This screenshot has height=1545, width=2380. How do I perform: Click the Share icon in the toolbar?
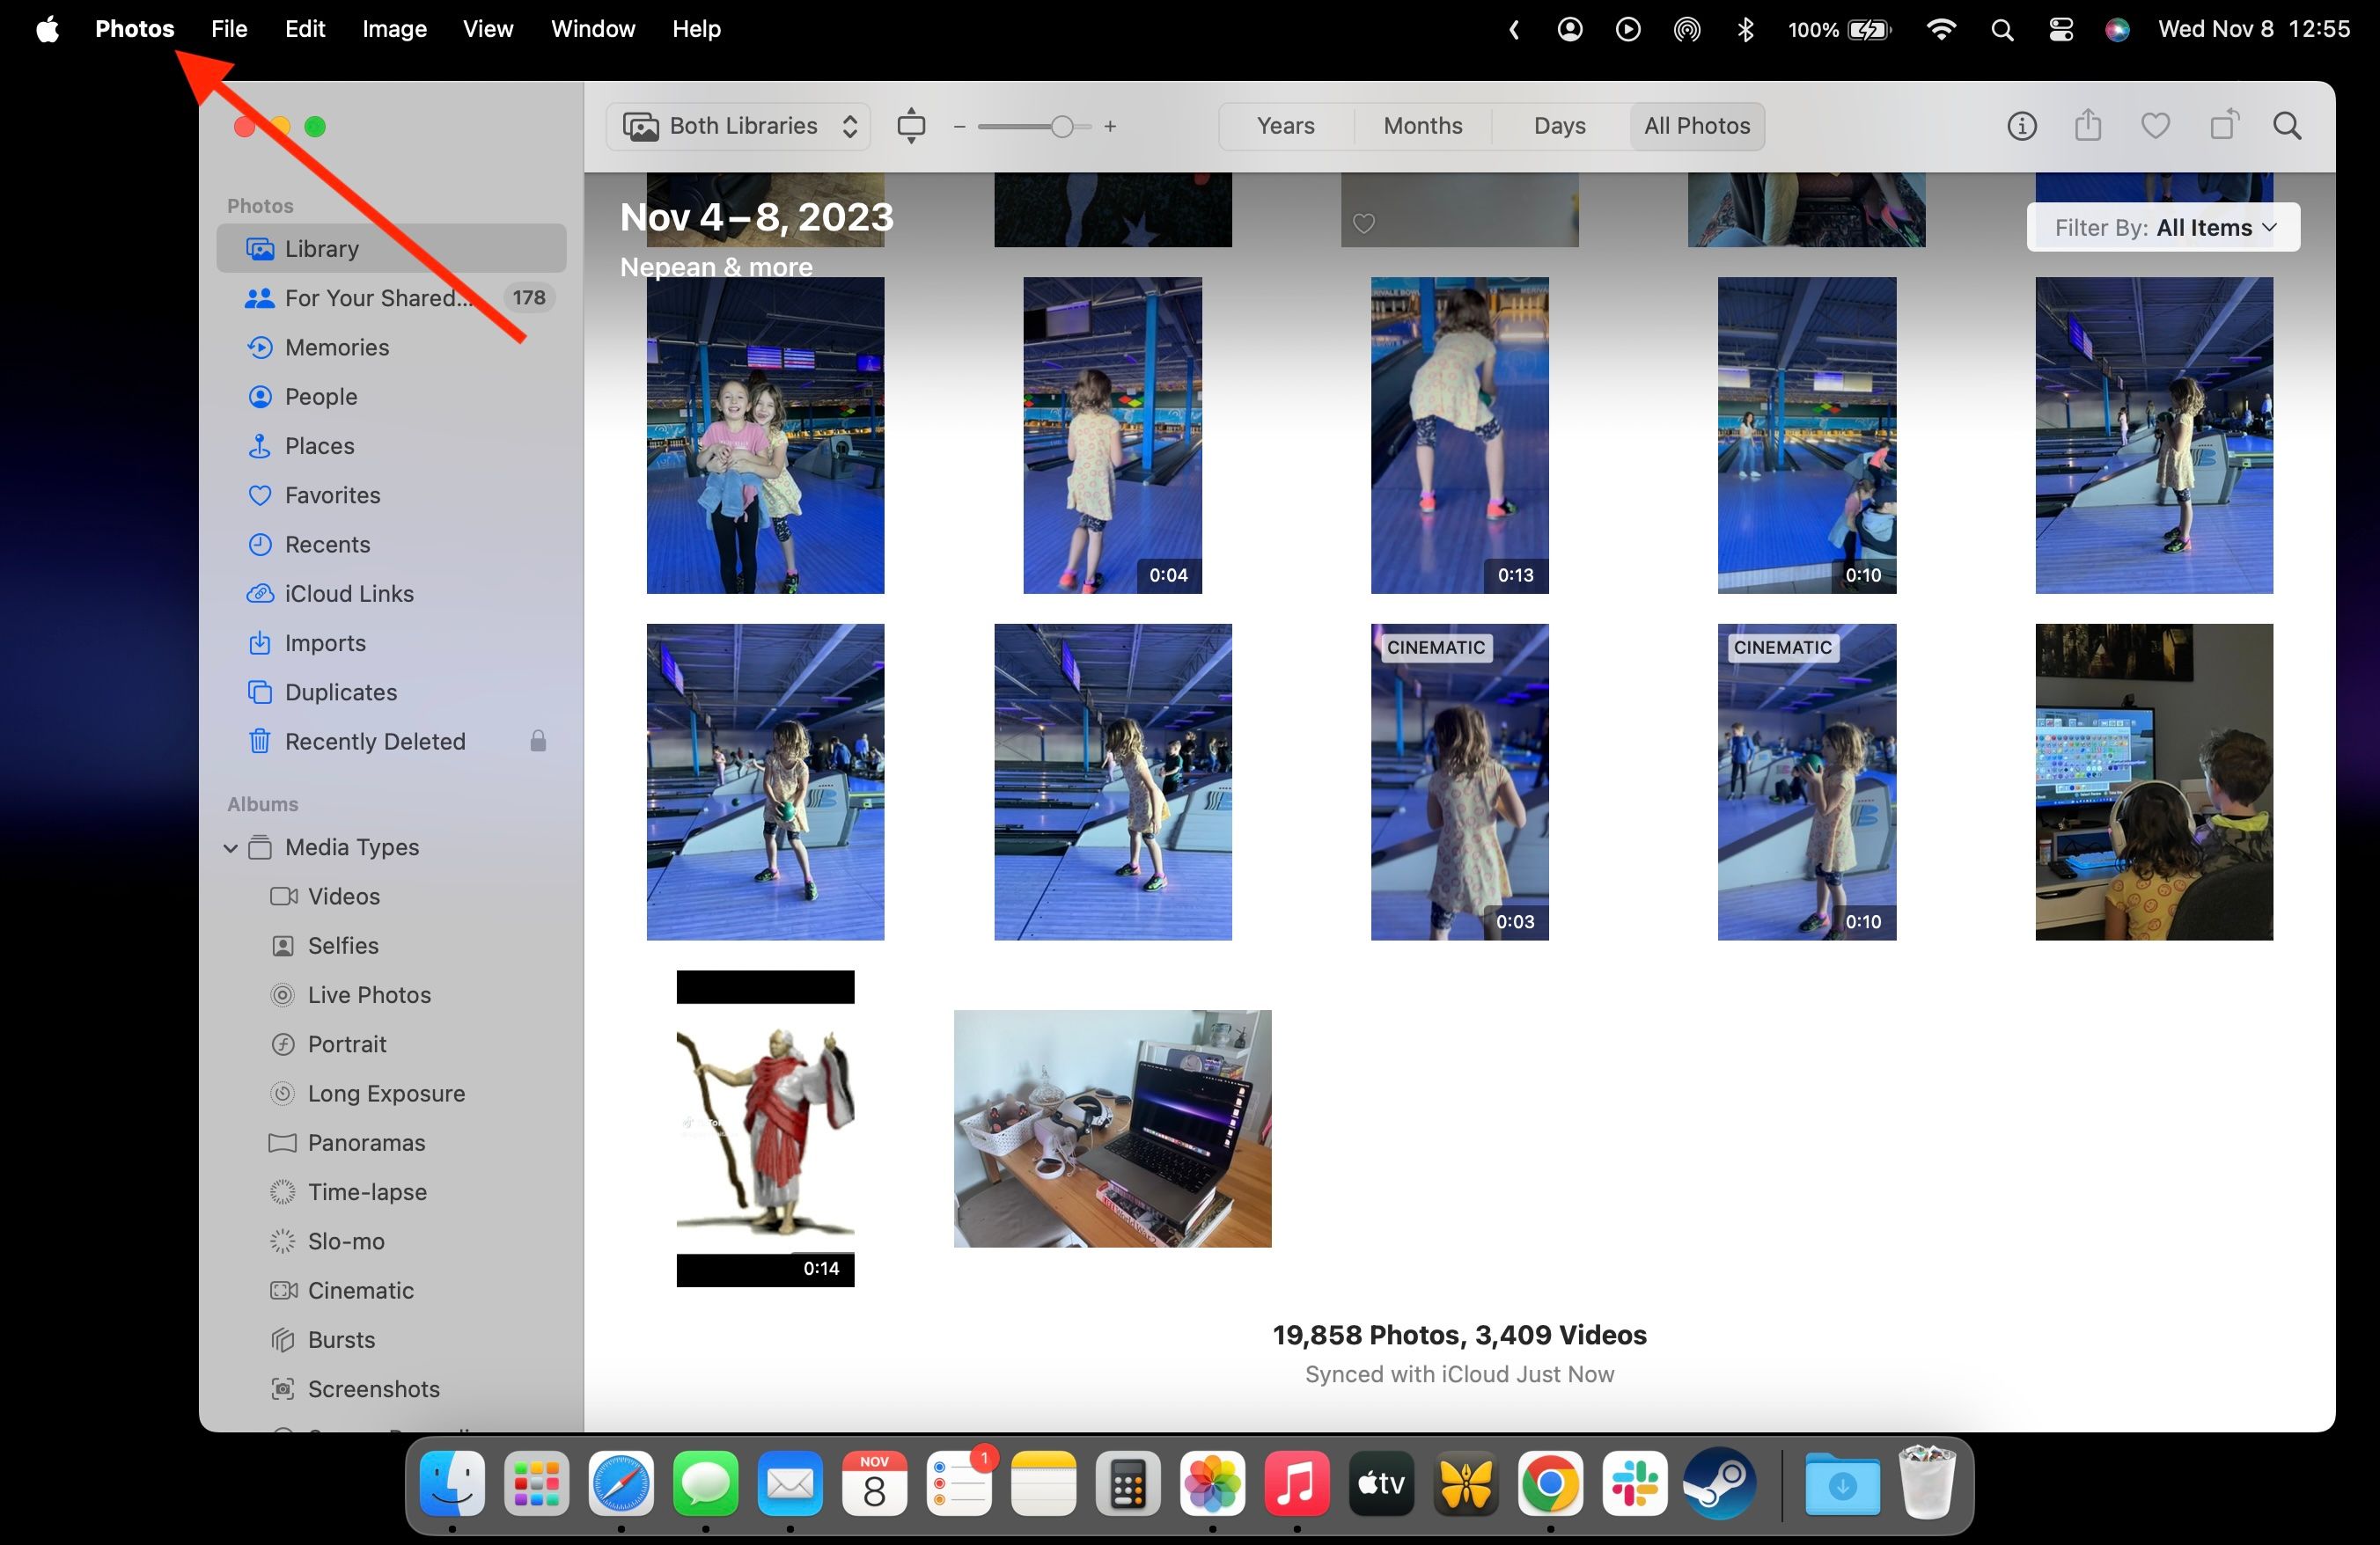2088,126
